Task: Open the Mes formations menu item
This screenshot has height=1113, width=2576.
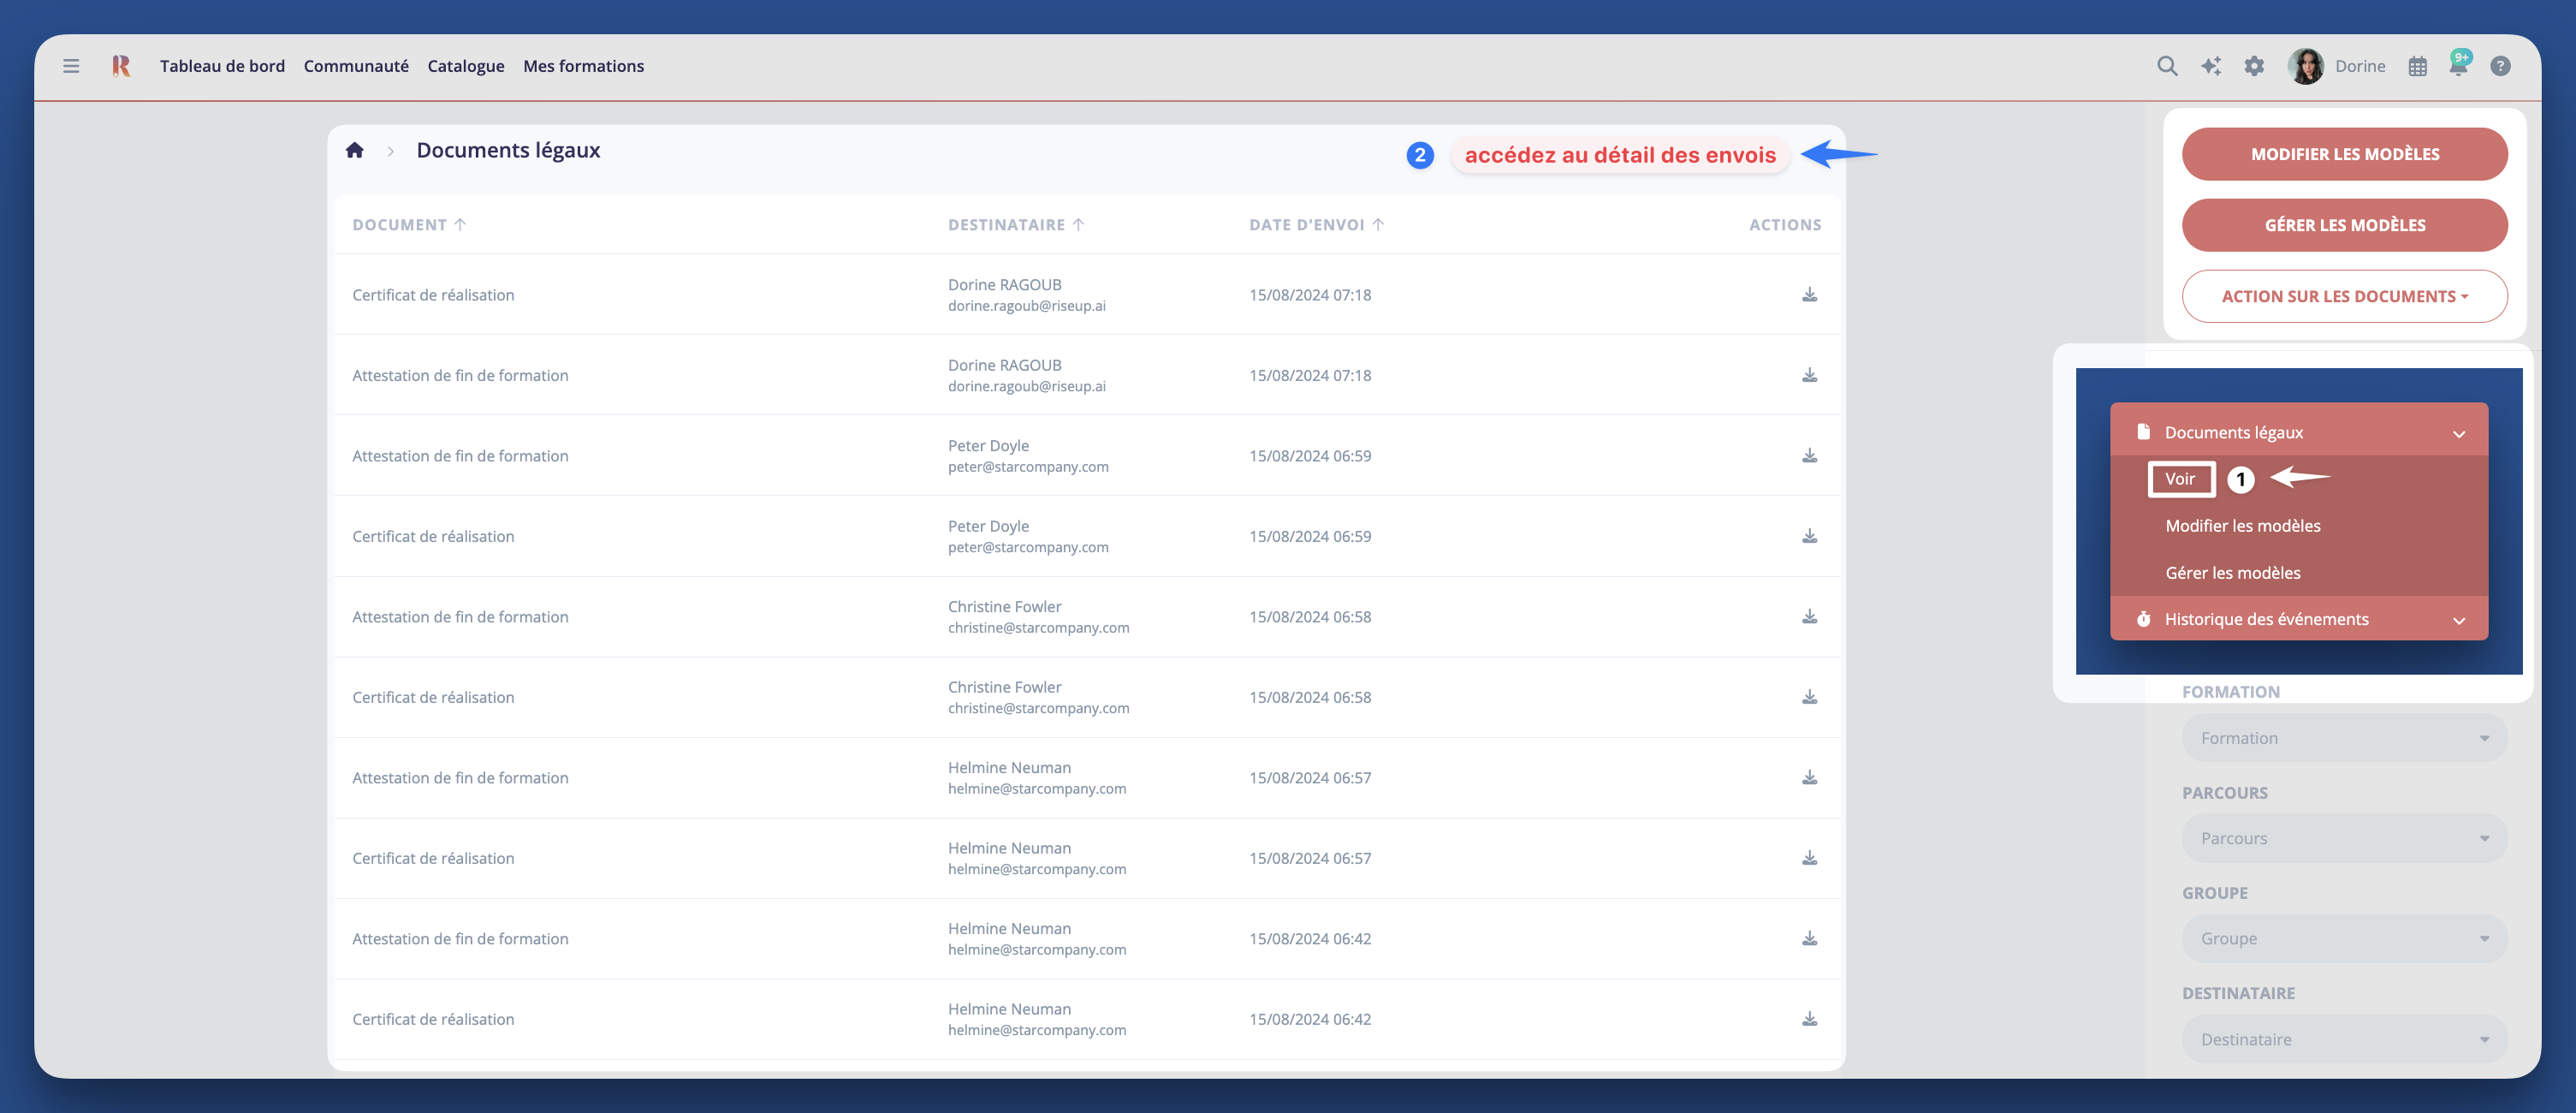Action: click(x=584, y=65)
